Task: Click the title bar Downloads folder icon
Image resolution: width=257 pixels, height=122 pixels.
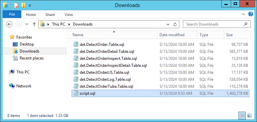Action: (6, 5)
